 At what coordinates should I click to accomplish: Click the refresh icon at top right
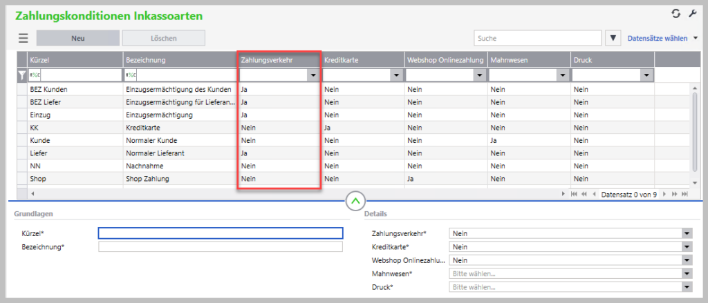pyautogui.click(x=676, y=14)
